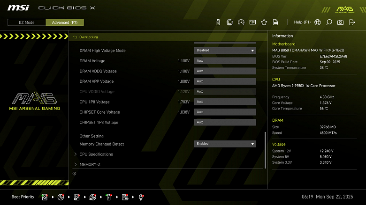This screenshot has height=205, width=366.
Task: Click the 4.30 GHz frequency value
Action: pyautogui.click(x=327, y=97)
